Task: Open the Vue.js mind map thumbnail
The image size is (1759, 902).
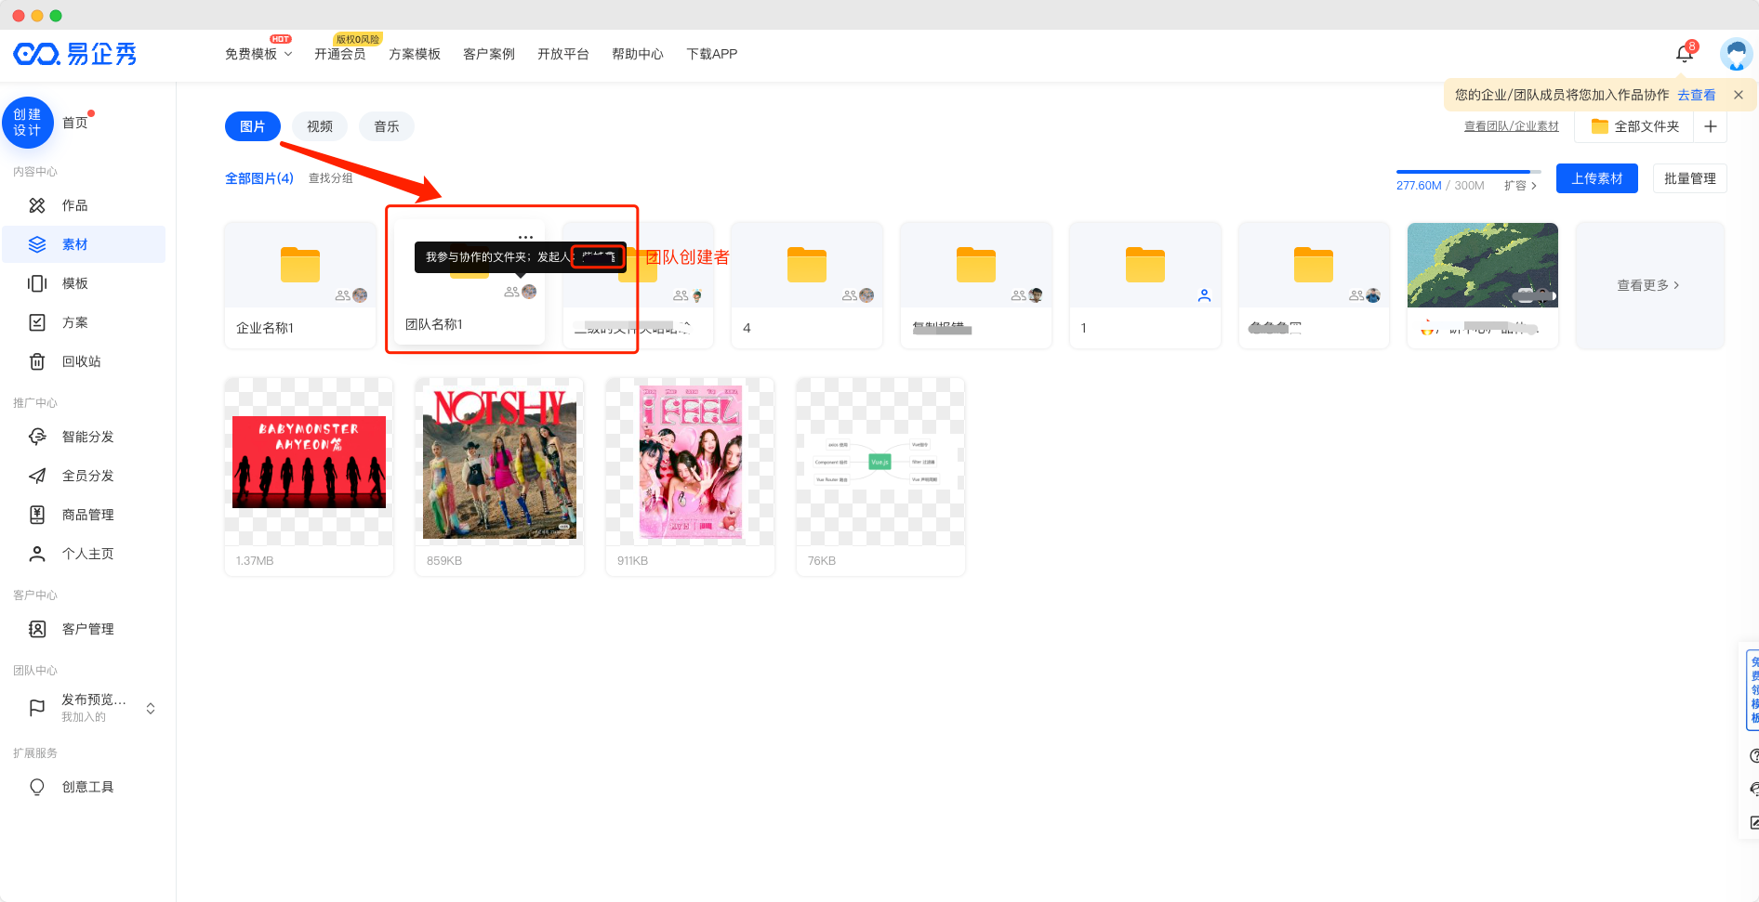Action: pos(880,462)
